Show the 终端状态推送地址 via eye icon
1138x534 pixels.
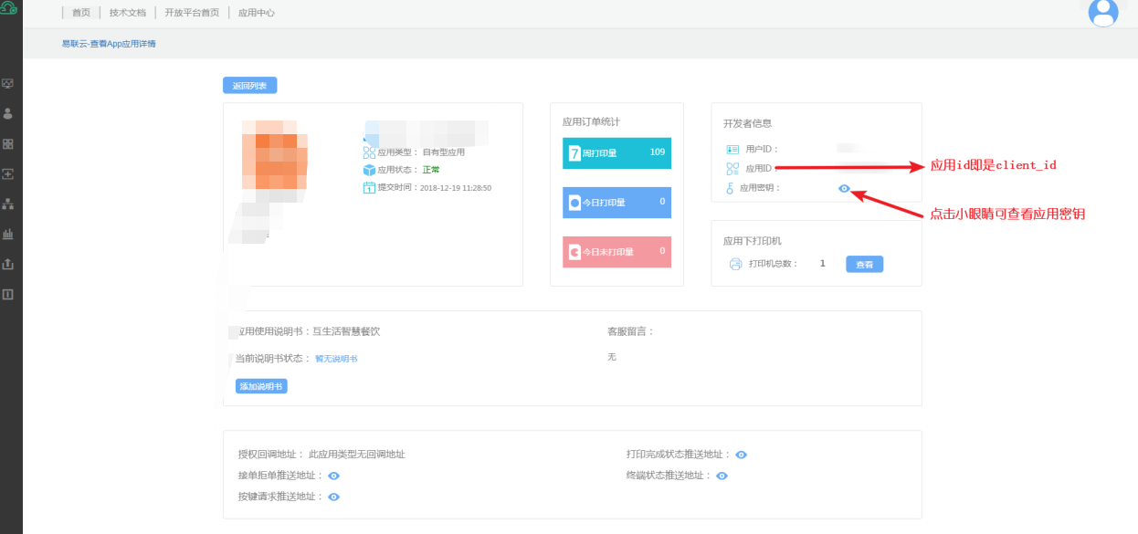click(722, 476)
